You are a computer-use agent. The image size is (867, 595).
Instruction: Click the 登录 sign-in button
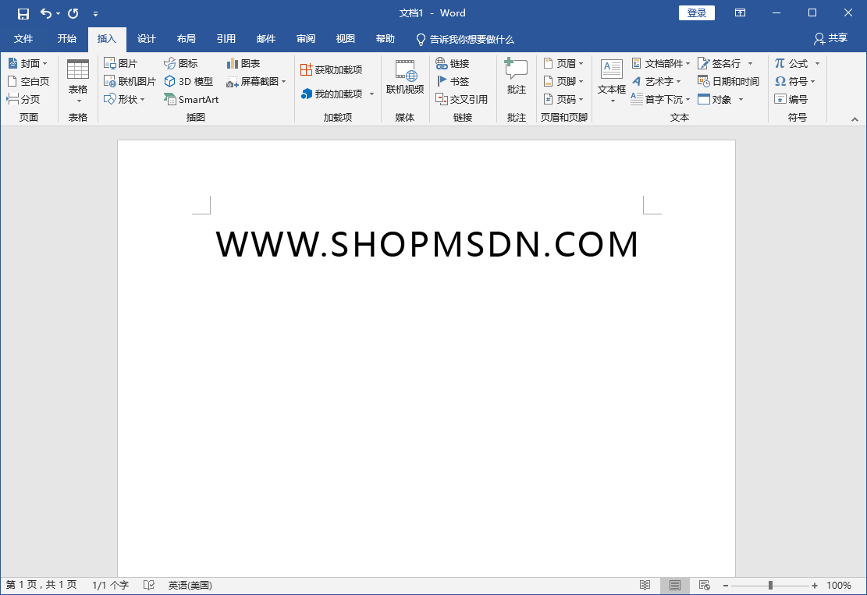697,13
